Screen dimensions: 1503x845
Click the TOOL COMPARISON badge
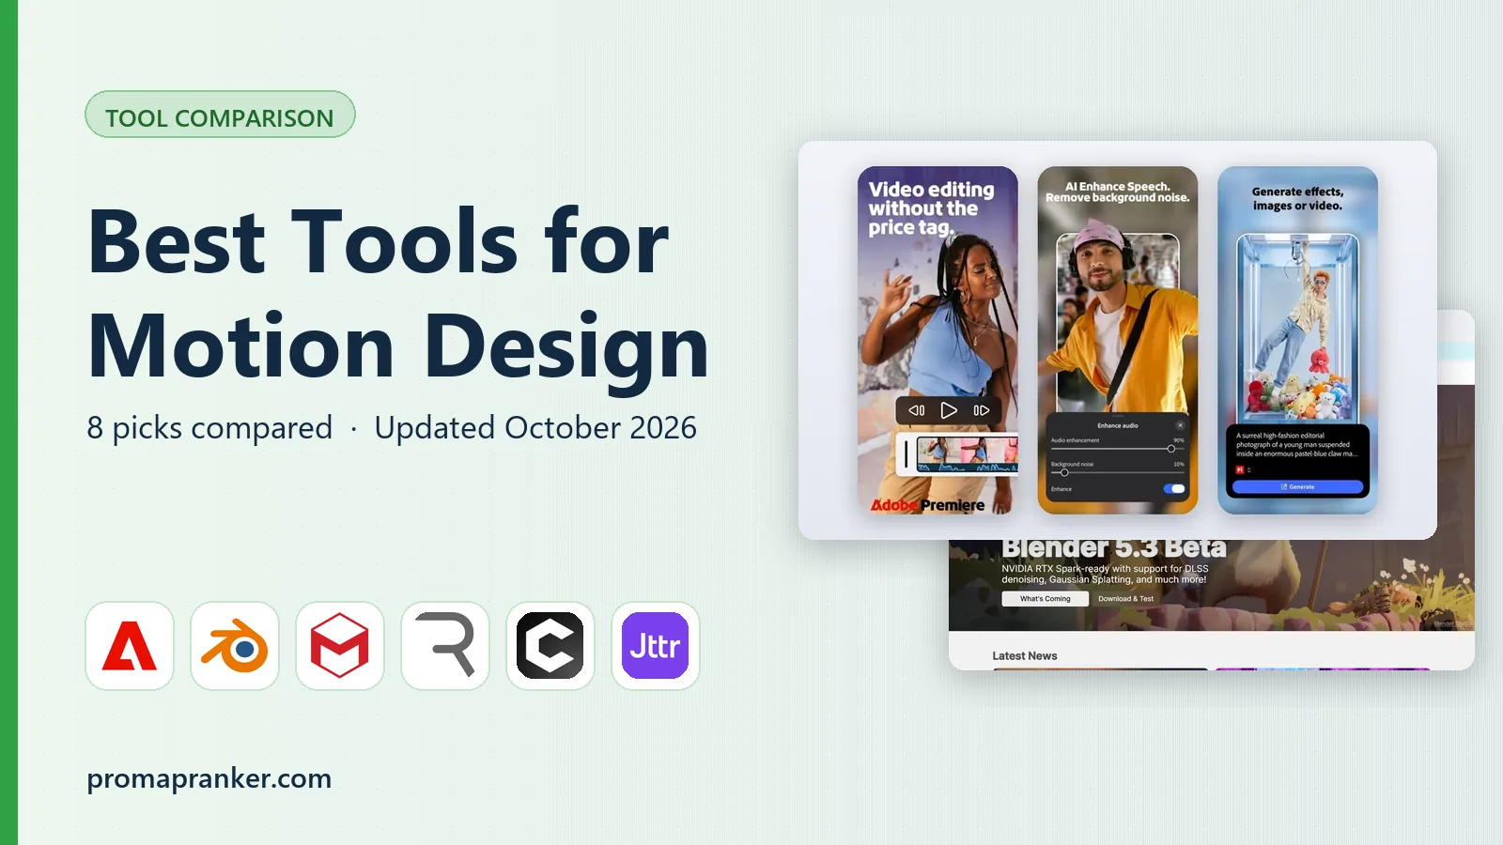click(x=220, y=115)
